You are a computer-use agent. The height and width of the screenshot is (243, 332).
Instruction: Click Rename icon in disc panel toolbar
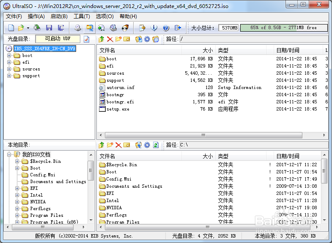126,39
